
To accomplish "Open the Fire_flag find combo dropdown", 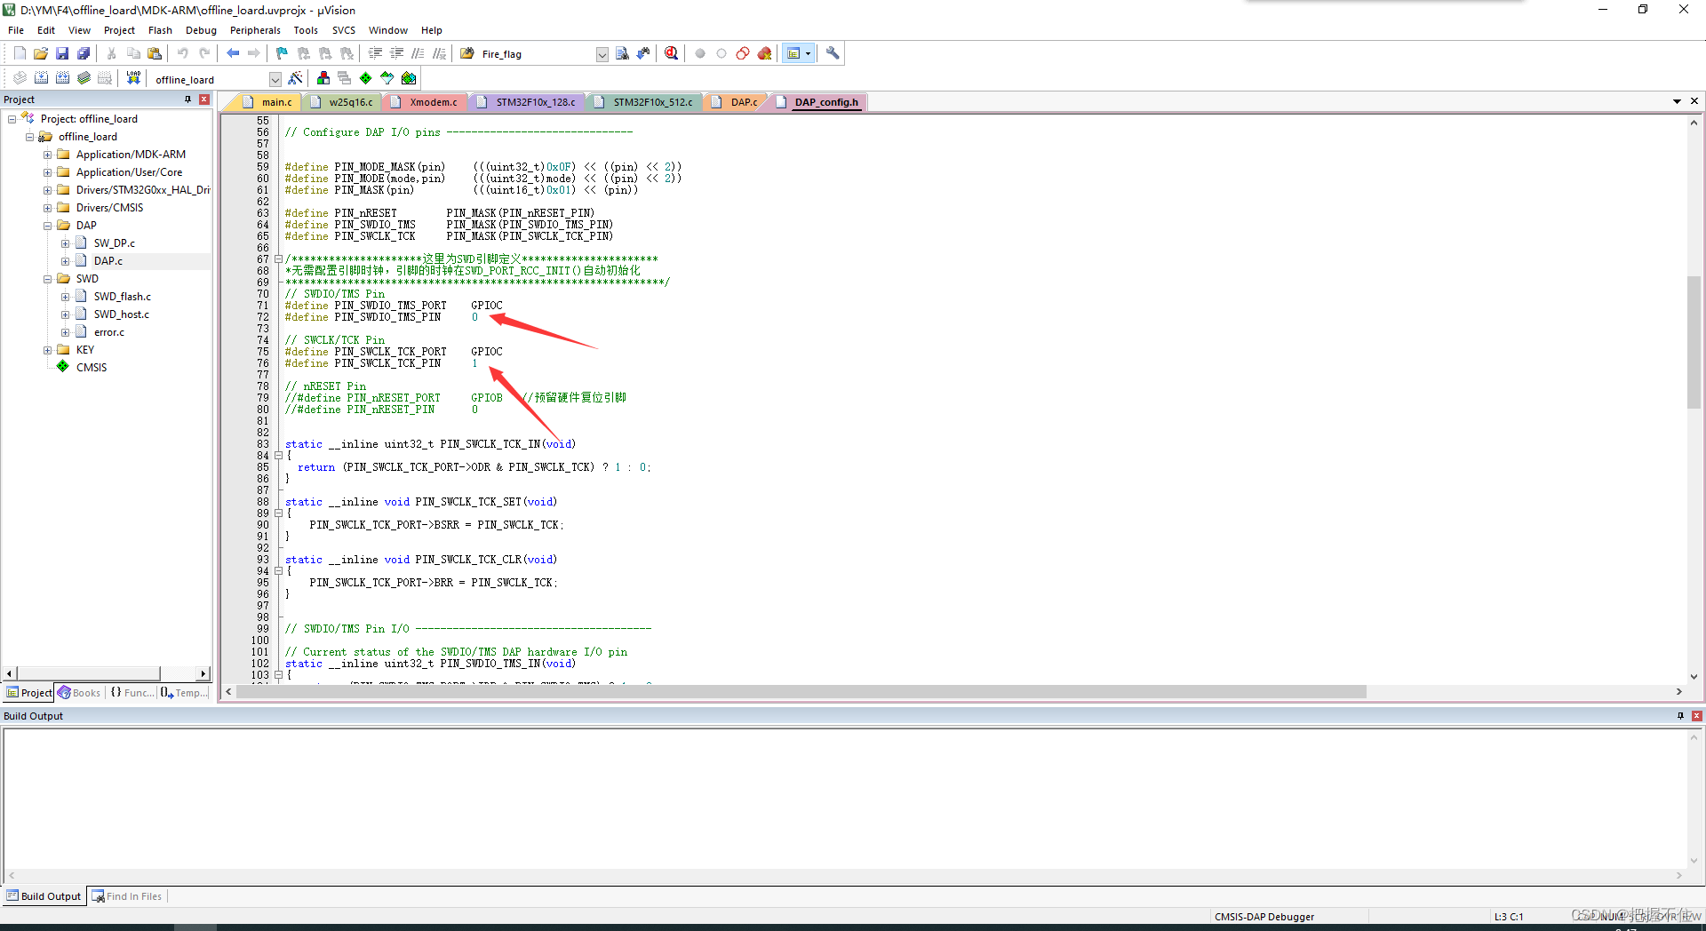I will (602, 54).
